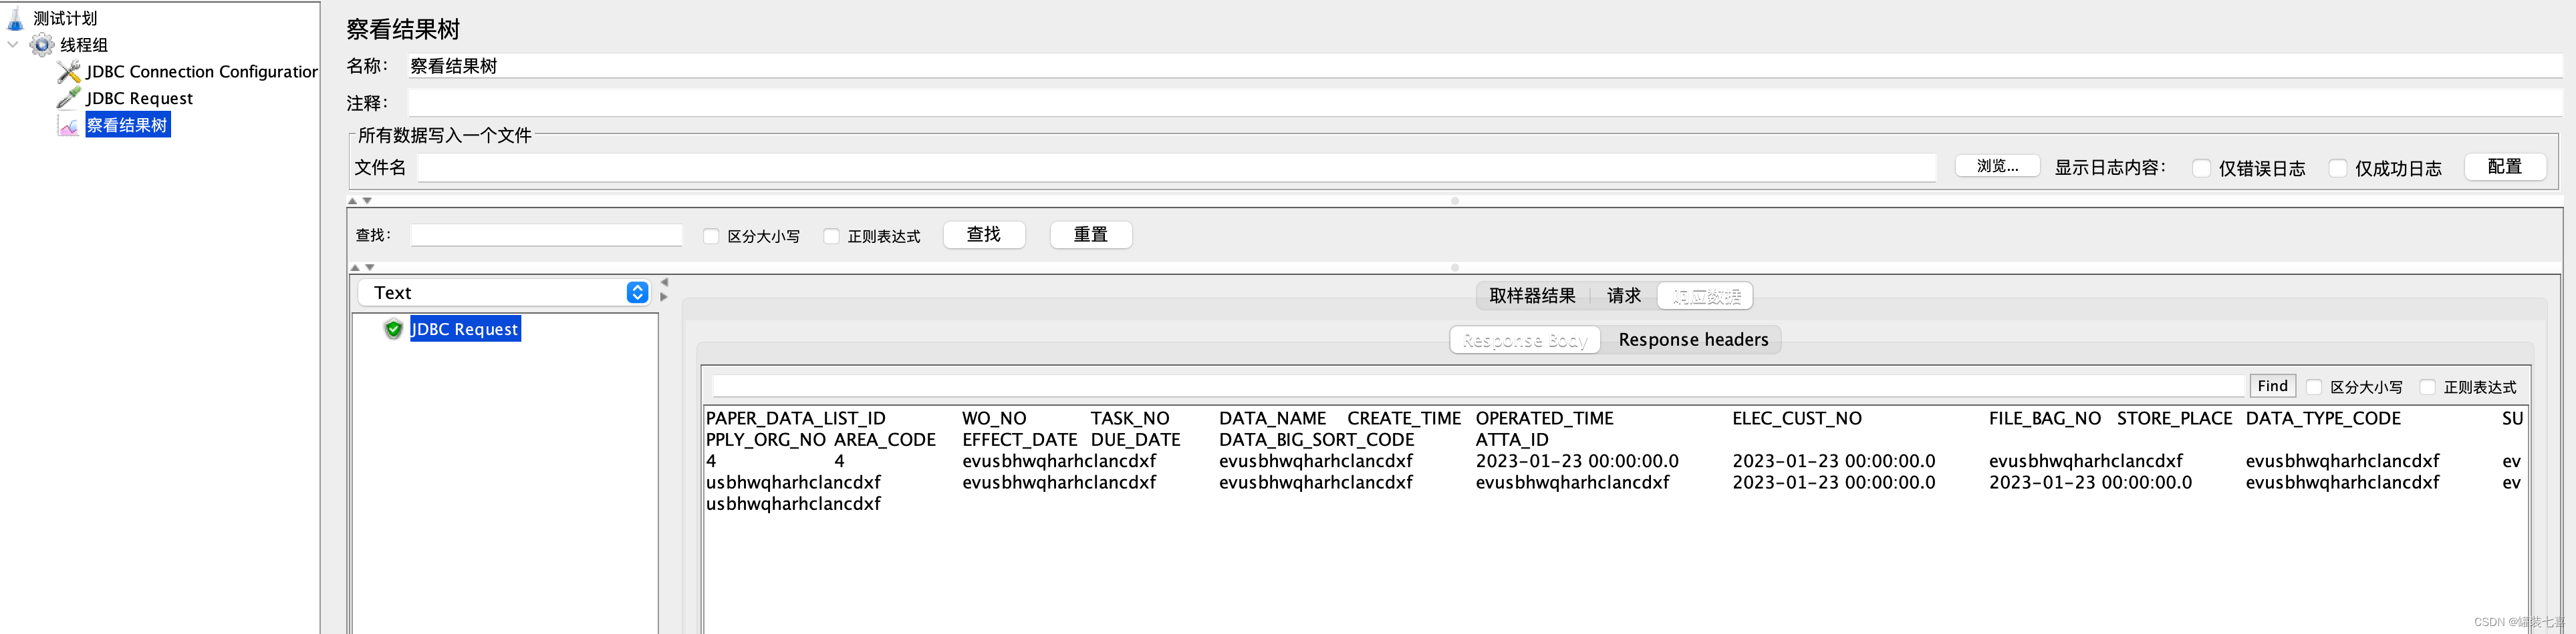This screenshot has width=2576, height=634.
Task: Click the JDBC Connection Configuration tools icon
Action: [69, 72]
